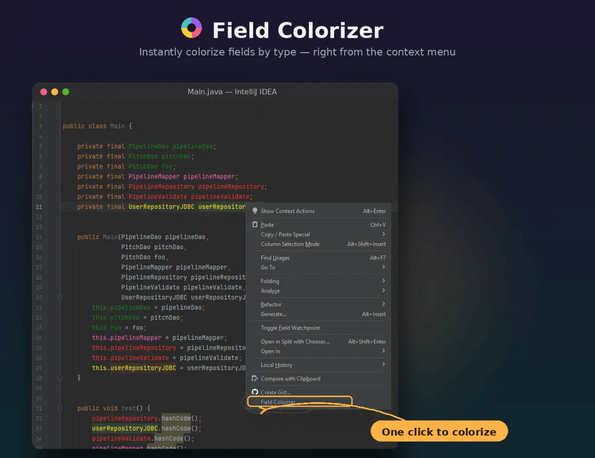Expand the Local History submenu arrow
The height and width of the screenshot is (458, 595).
[x=384, y=365]
